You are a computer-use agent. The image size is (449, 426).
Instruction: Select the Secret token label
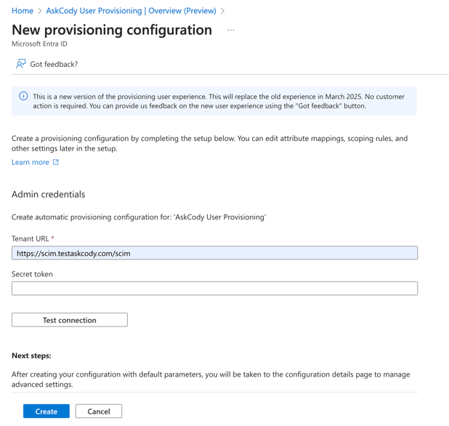click(x=32, y=274)
